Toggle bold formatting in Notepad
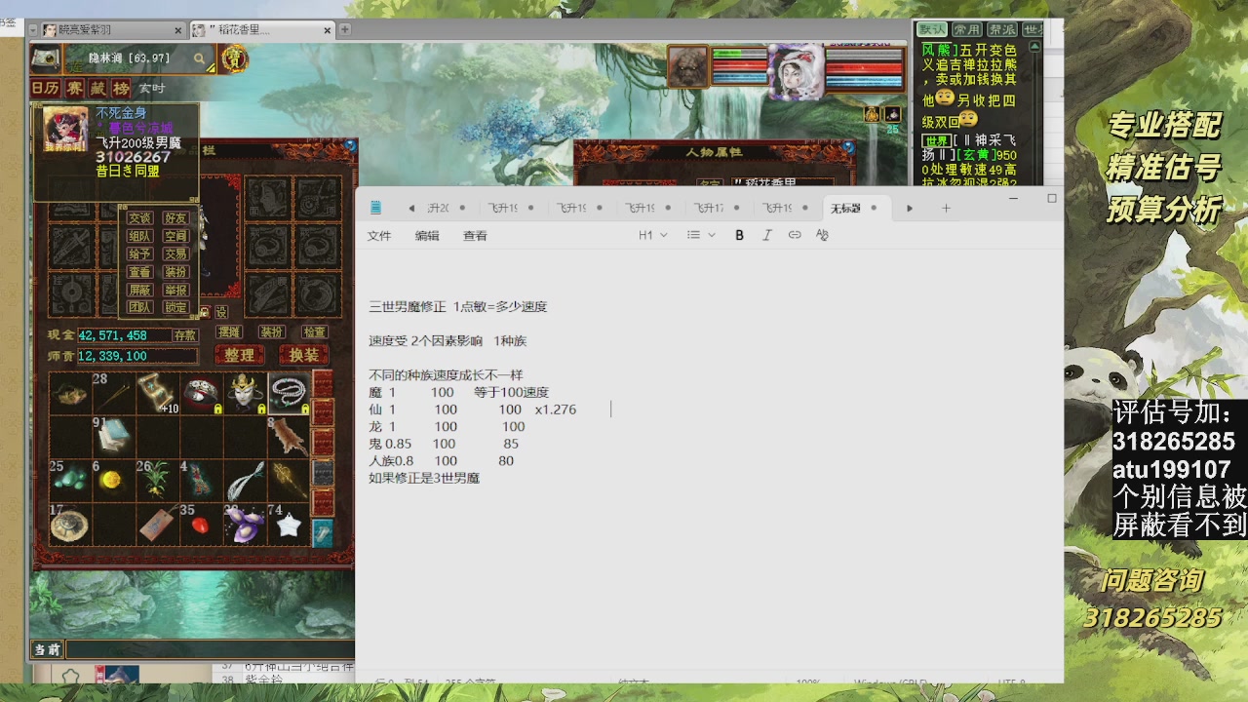Viewport: 1248px width, 702px height. point(739,235)
